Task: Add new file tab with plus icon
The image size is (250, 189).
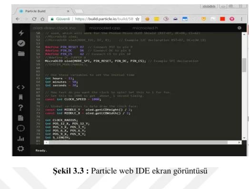Action: coord(240,28)
